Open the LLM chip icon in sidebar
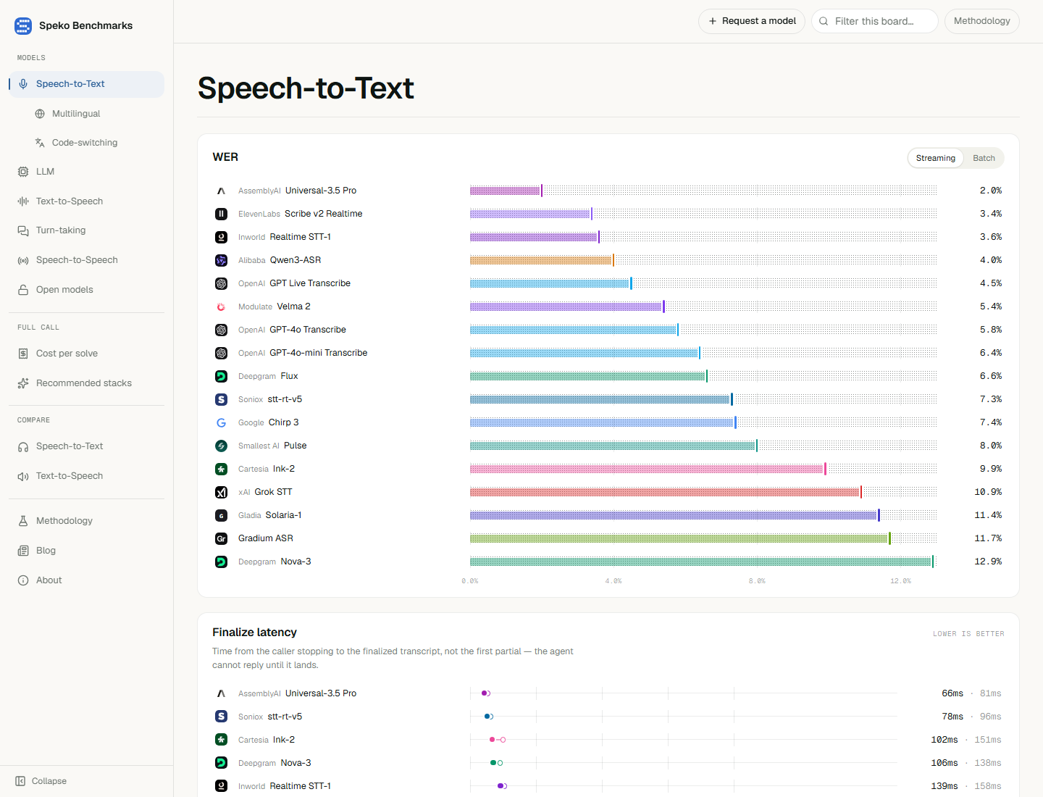Screen dimensions: 1043x797 coord(23,172)
